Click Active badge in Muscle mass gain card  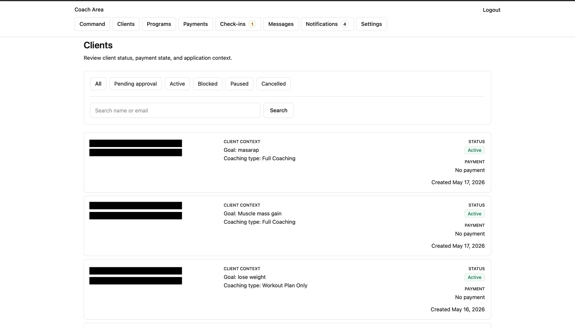[x=474, y=214]
